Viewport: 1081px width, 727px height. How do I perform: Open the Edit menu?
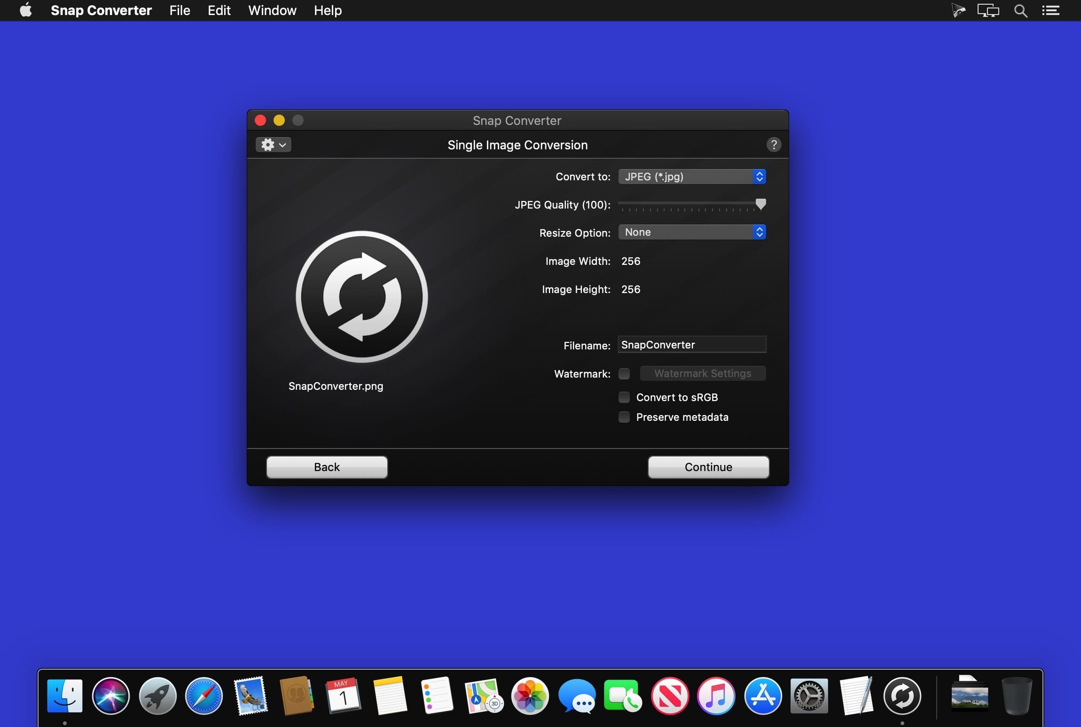[219, 10]
